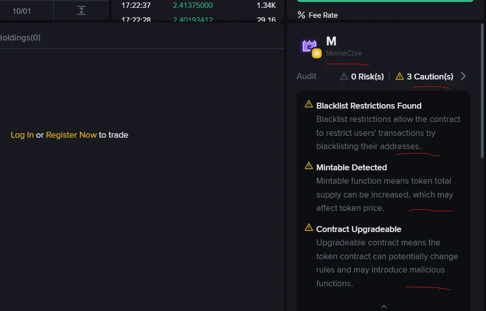486x311 pixels.
Task: Click the Mintable Detected warning icon
Action: (309, 166)
